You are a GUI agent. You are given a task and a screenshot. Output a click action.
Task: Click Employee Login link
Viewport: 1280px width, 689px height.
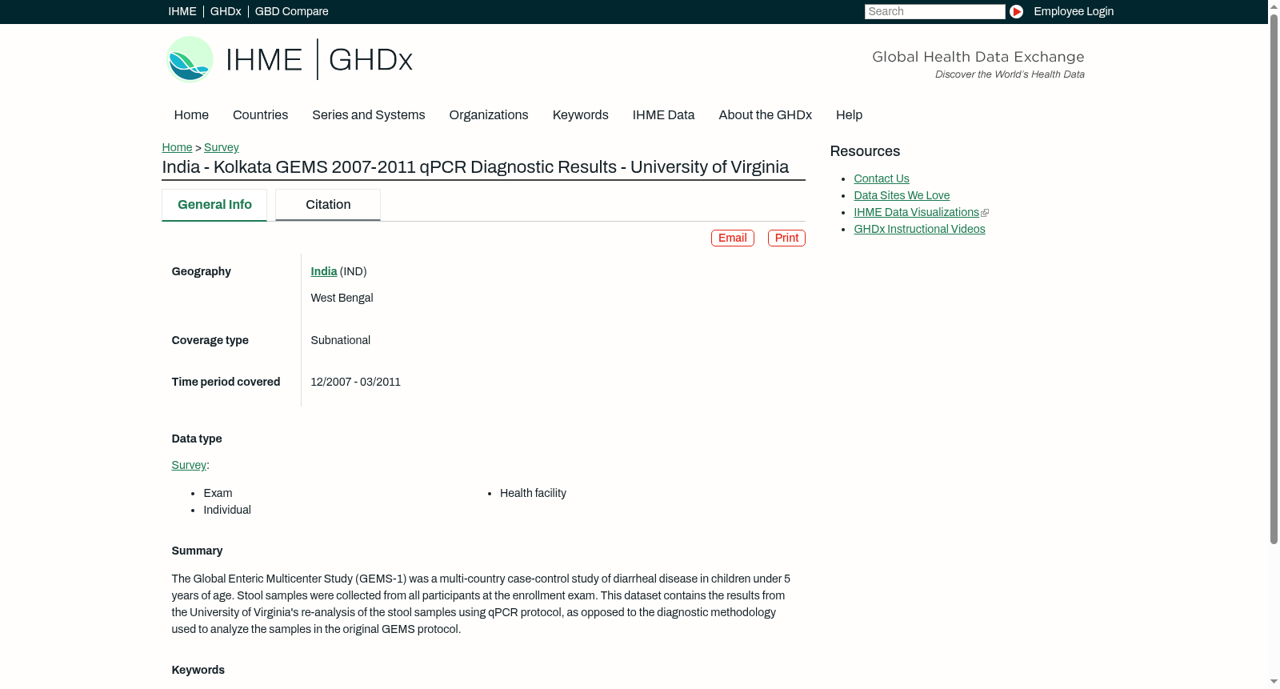coord(1074,11)
